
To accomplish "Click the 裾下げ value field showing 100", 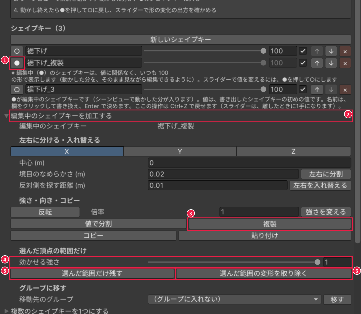I will coord(283,51).
